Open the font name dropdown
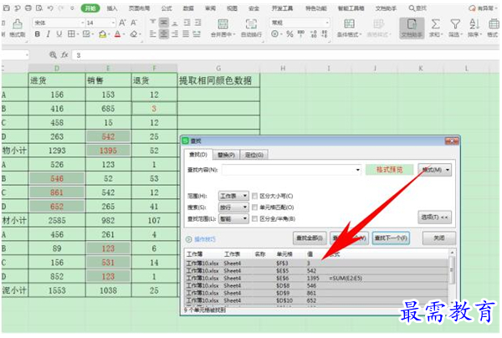This screenshot has height=338, width=502. coord(83,23)
